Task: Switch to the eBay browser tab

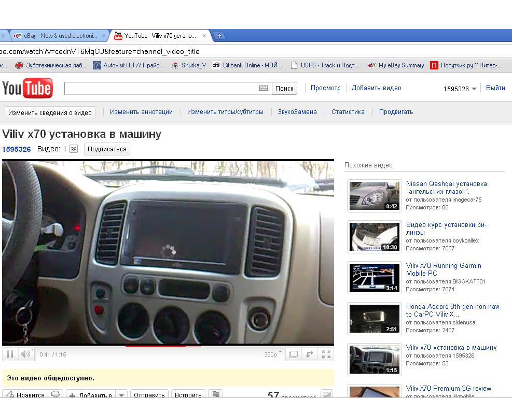Action: click(57, 36)
